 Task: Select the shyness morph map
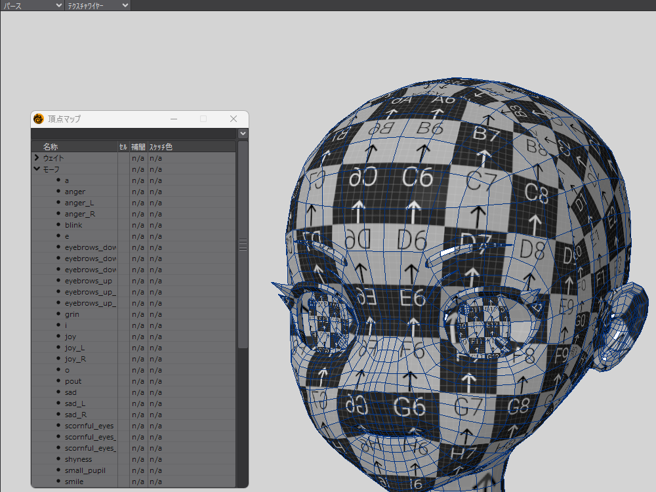pyautogui.click(x=78, y=459)
